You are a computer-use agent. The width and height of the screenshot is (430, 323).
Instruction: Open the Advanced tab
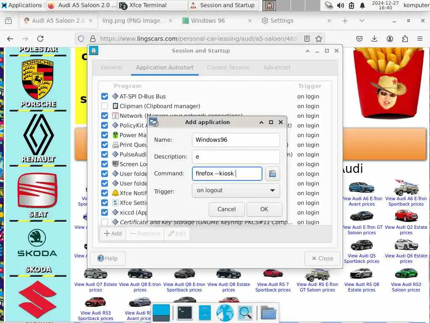(x=277, y=68)
